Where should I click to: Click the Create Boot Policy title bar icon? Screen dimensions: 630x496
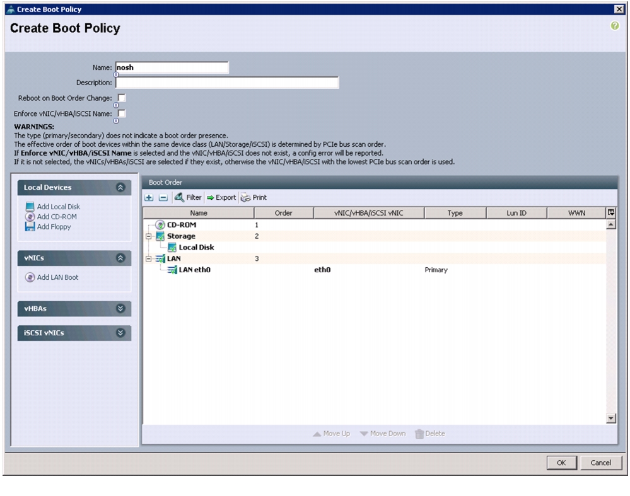[x=11, y=9]
